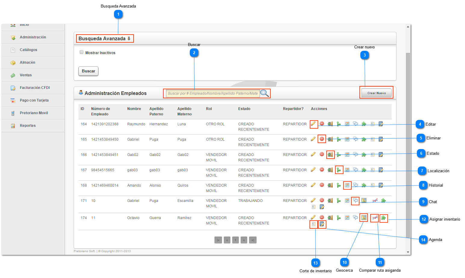
Task: Open Corte de inventario for Gabriel Escamilla
Action: pos(313,207)
